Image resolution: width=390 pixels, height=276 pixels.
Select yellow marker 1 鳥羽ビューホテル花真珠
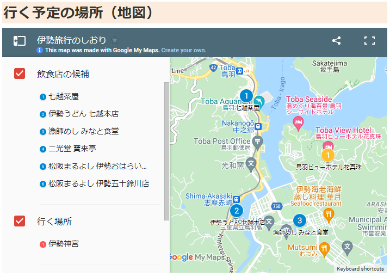tap(327, 155)
